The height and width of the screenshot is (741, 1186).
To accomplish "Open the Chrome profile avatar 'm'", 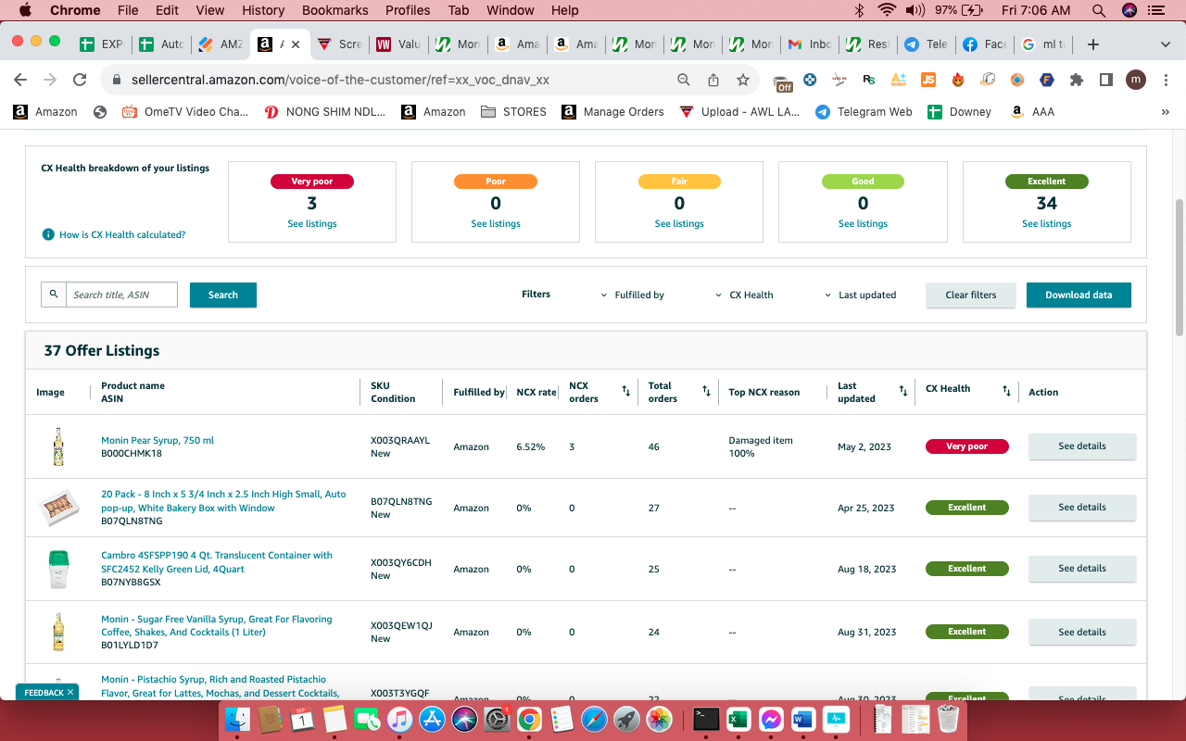I will [1136, 80].
